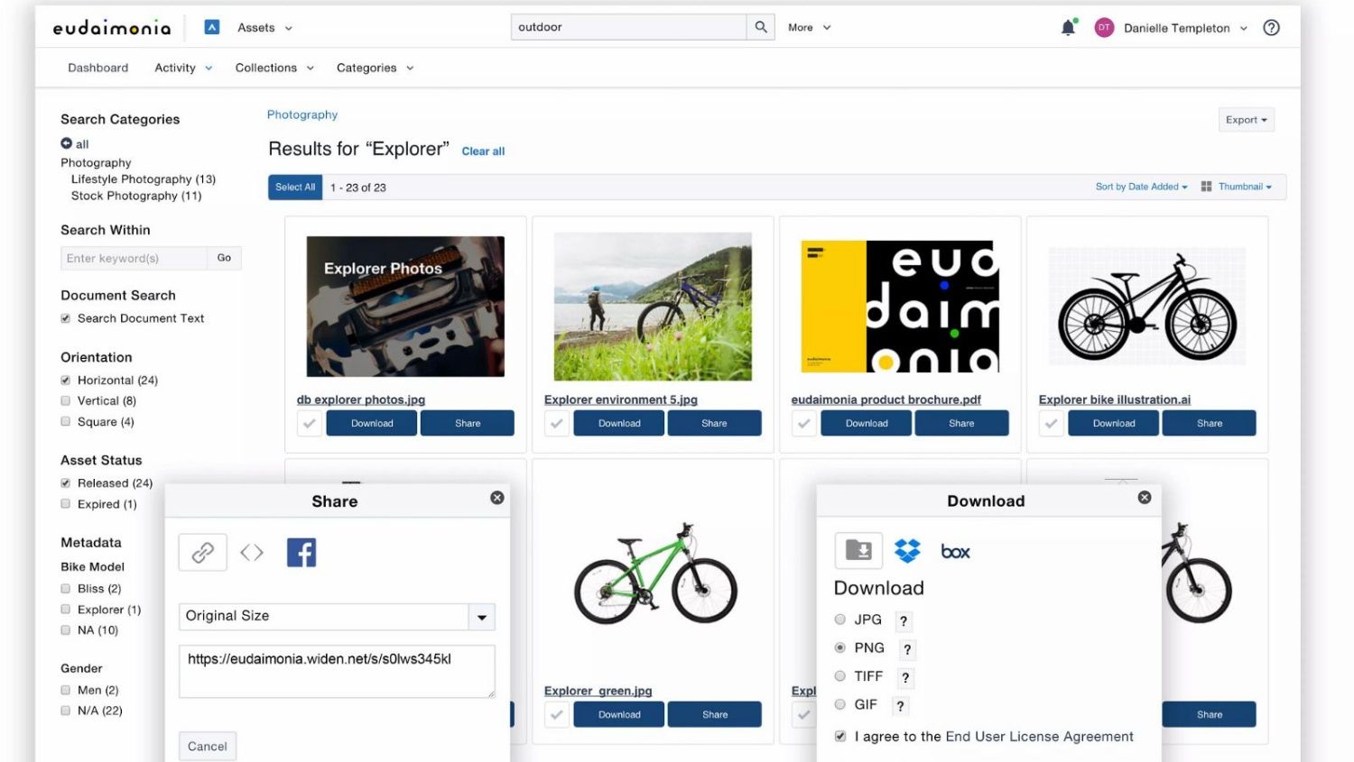Uncheck the Released asset status
This screenshot has width=1354, height=762.
[65, 483]
